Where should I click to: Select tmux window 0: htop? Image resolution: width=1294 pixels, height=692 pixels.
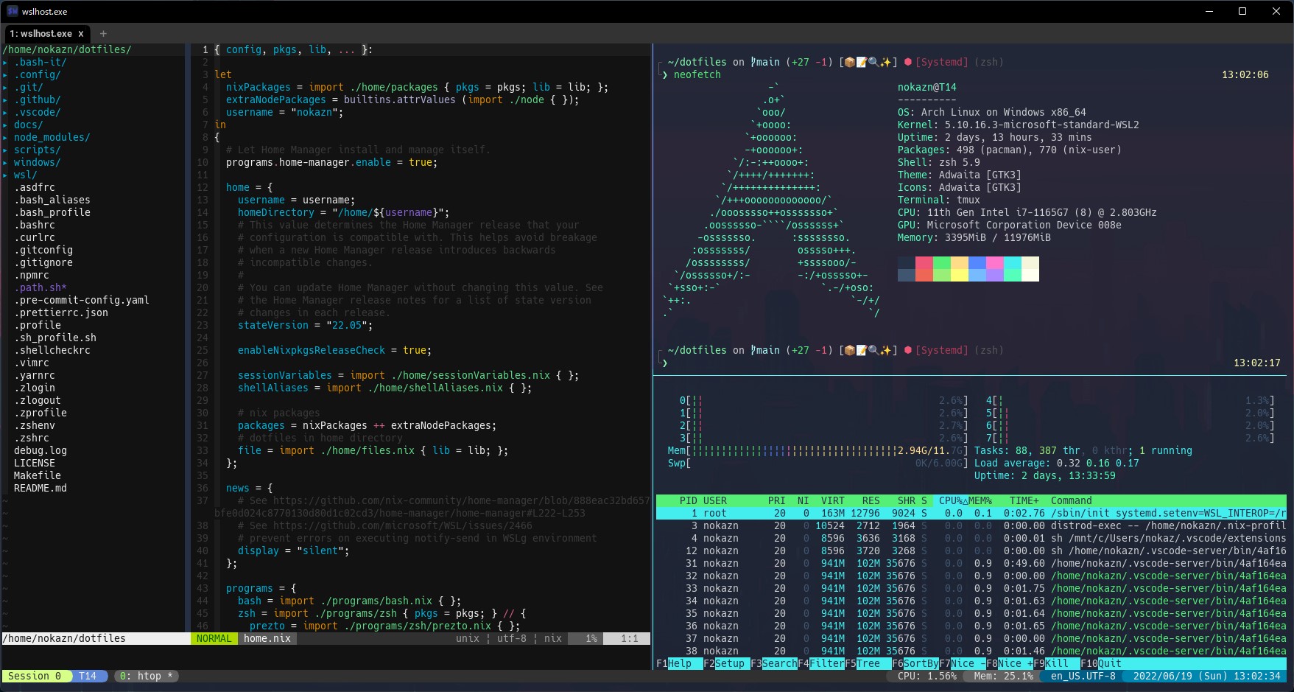coord(147,676)
